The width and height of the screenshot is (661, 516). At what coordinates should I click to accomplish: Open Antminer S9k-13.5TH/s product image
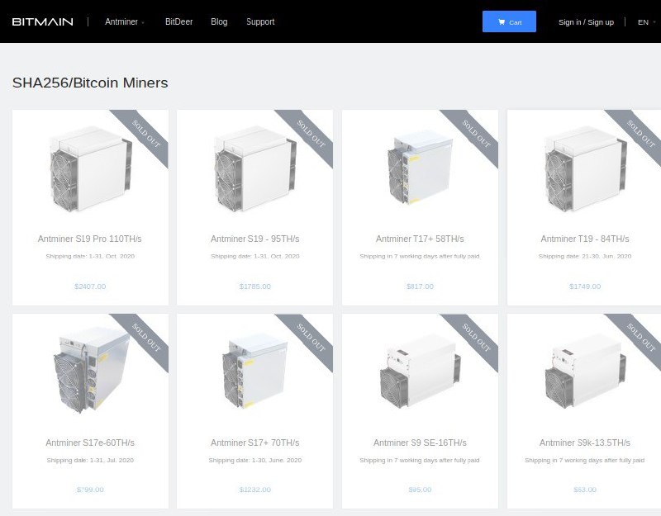[585, 372]
